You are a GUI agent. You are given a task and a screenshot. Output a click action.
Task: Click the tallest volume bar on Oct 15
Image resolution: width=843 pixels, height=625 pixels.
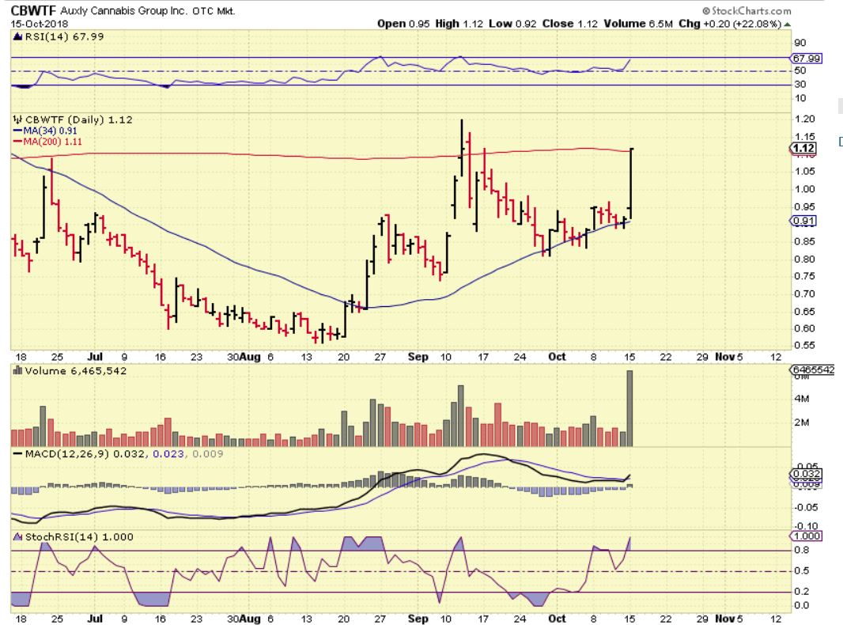(630, 408)
